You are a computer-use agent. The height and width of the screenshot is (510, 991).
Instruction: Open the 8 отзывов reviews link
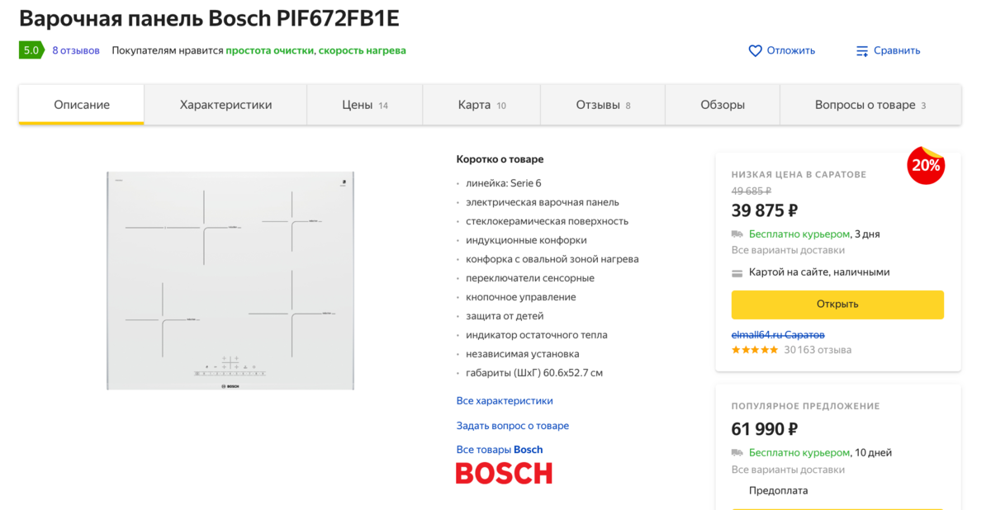tap(76, 50)
